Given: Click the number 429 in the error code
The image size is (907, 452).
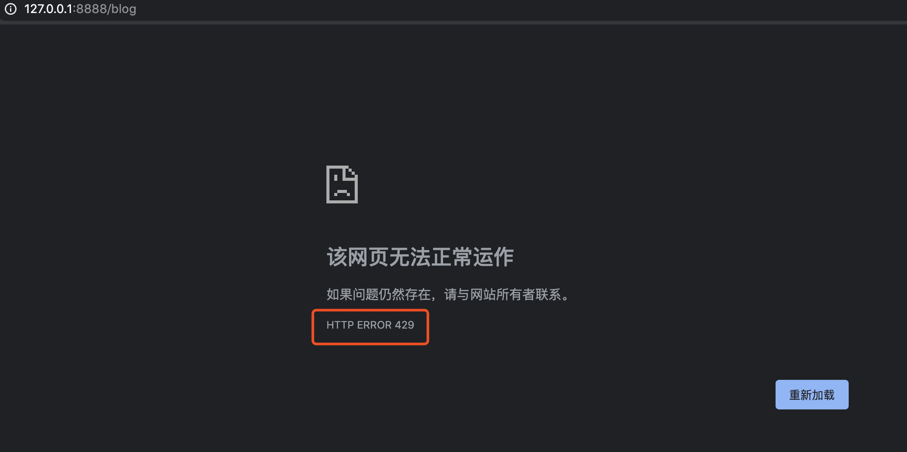Looking at the screenshot, I should click(404, 325).
